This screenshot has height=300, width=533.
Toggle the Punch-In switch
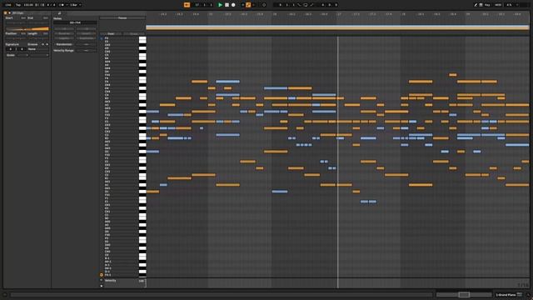tap(299, 5)
